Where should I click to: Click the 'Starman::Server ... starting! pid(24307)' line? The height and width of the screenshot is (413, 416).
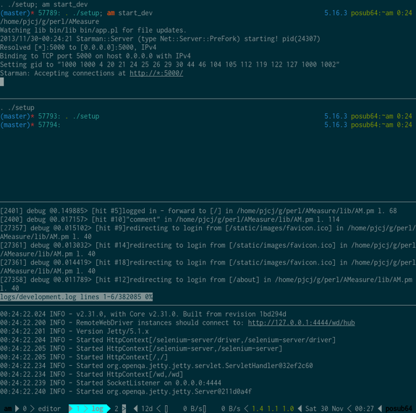point(160,39)
